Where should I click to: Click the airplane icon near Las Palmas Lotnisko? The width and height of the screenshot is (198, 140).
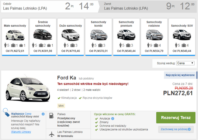click(x=52, y=134)
